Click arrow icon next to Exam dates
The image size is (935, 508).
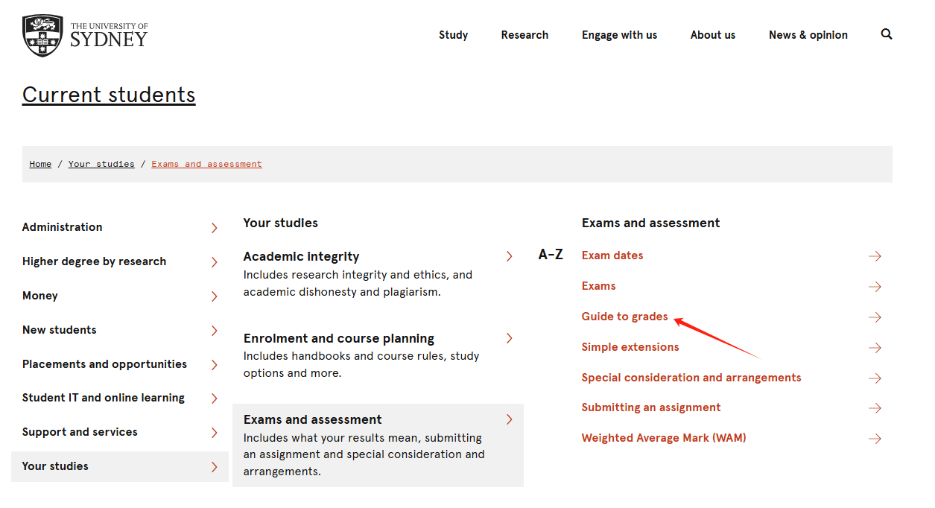click(875, 256)
